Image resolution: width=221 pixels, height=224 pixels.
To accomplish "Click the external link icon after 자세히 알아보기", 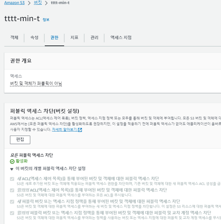I will [80, 130].
